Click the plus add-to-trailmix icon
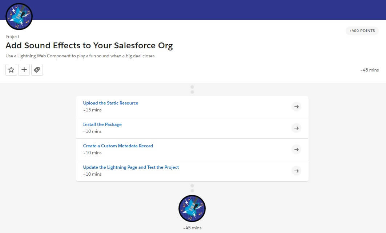This screenshot has width=386, height=233. pos(24,70)
